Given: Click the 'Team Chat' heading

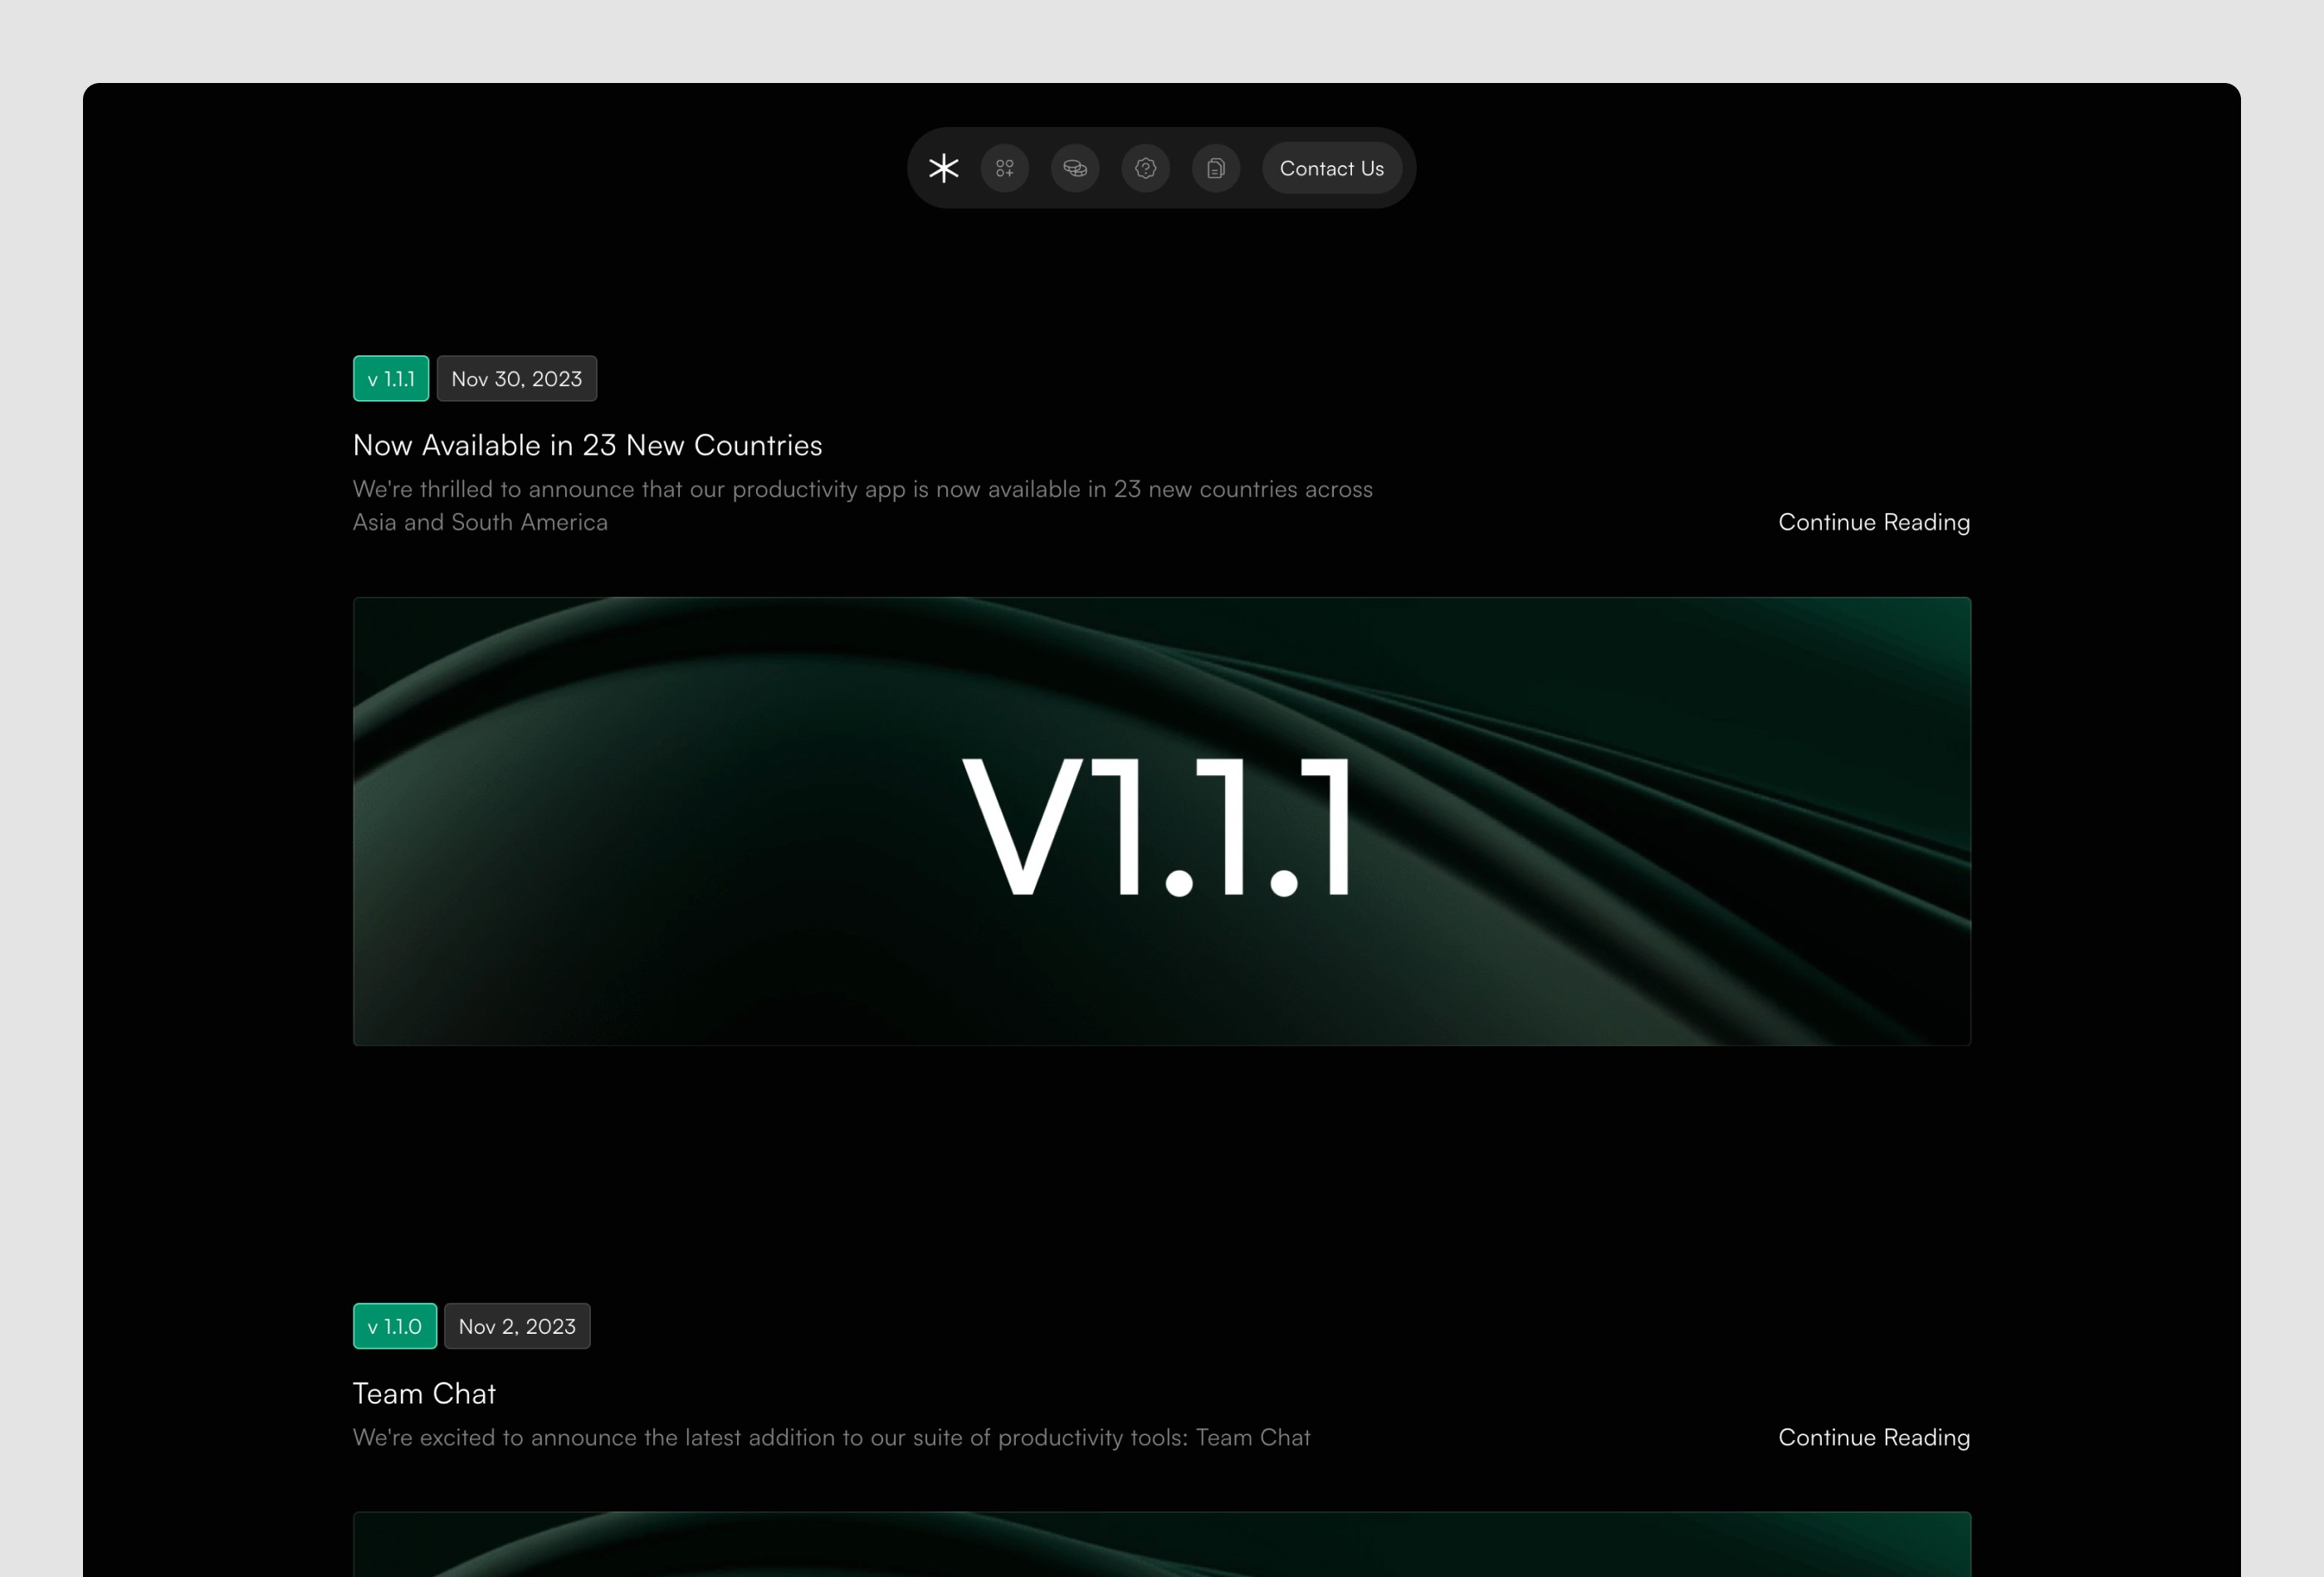Looking at the screenshot, I should [x=424, y=1393].
